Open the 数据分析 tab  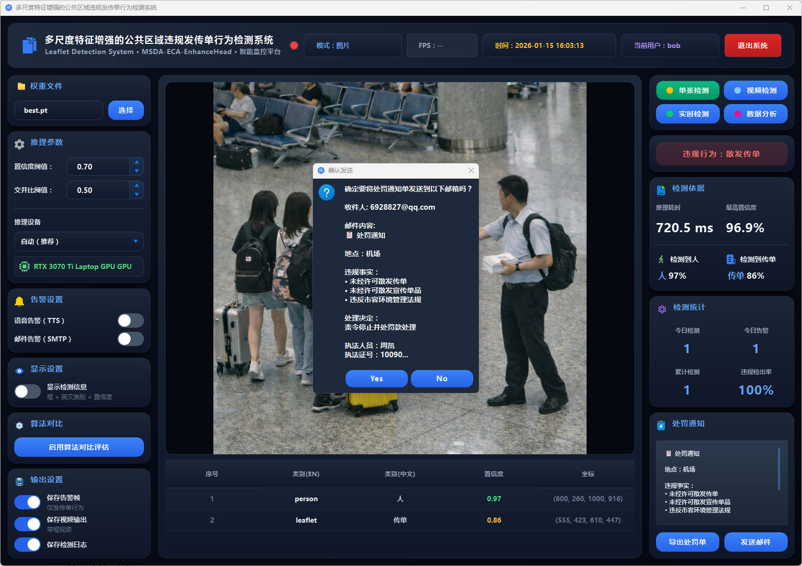(x=756, y=114)
